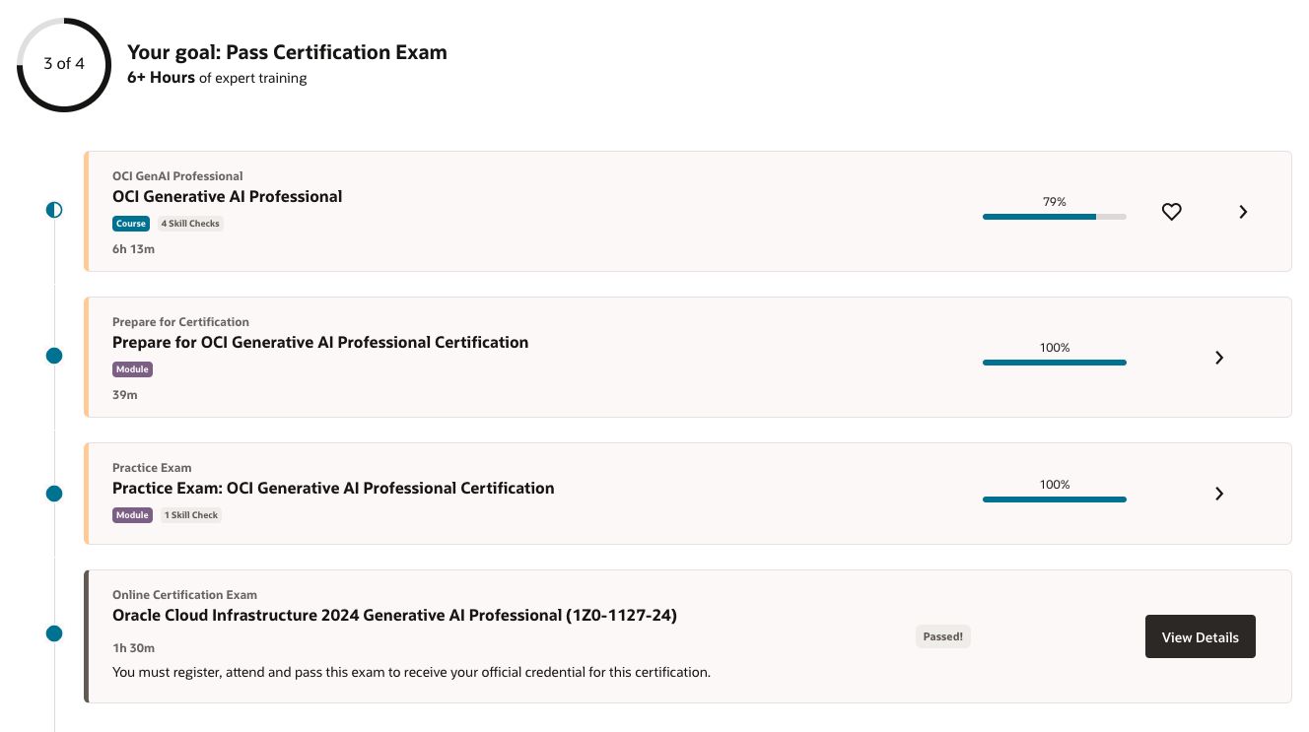Expand the OCI Generative AI Professional course card
The width and height of the screenshot is (1309, 732).
tap(1242, 211)
